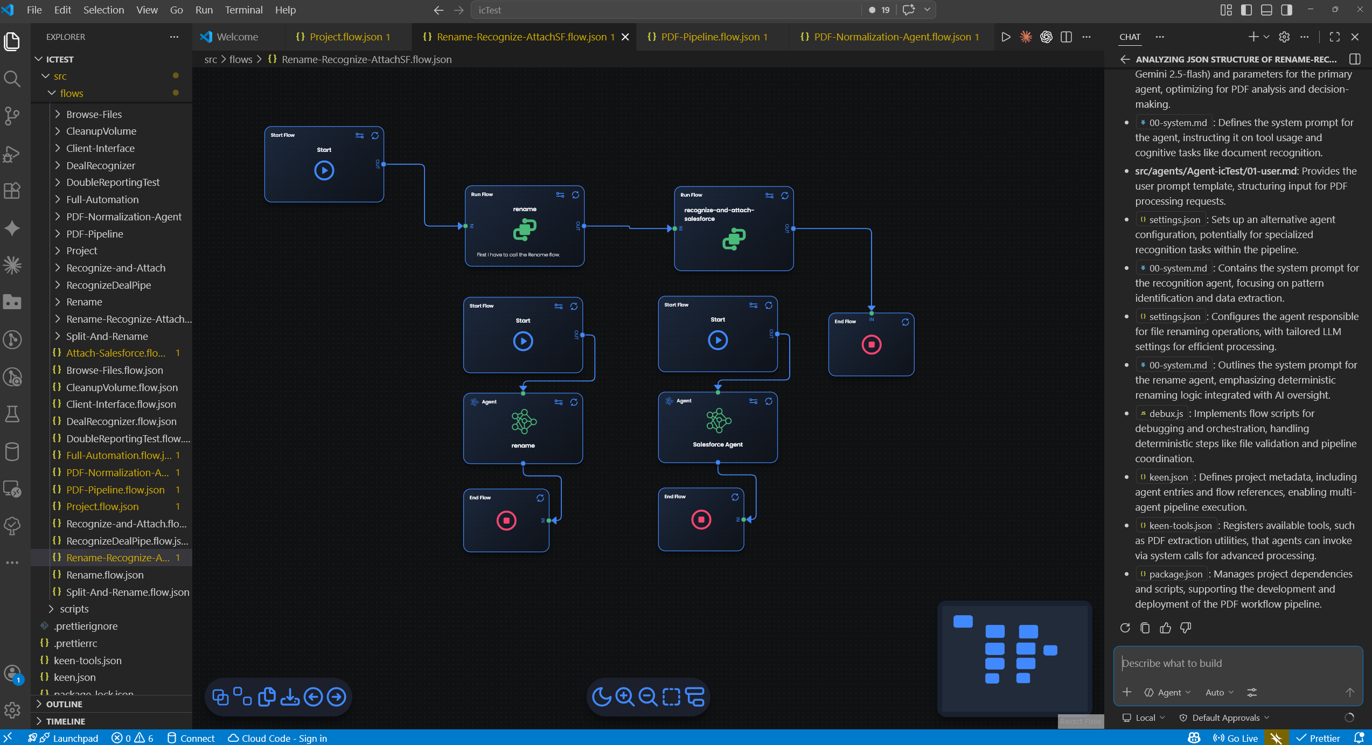Click the fit-view dashed square icon
Viewport: 1372px width, 745px height.
click(x=671, y=697)
